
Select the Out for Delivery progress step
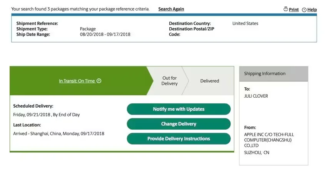[x=169, y=81]
